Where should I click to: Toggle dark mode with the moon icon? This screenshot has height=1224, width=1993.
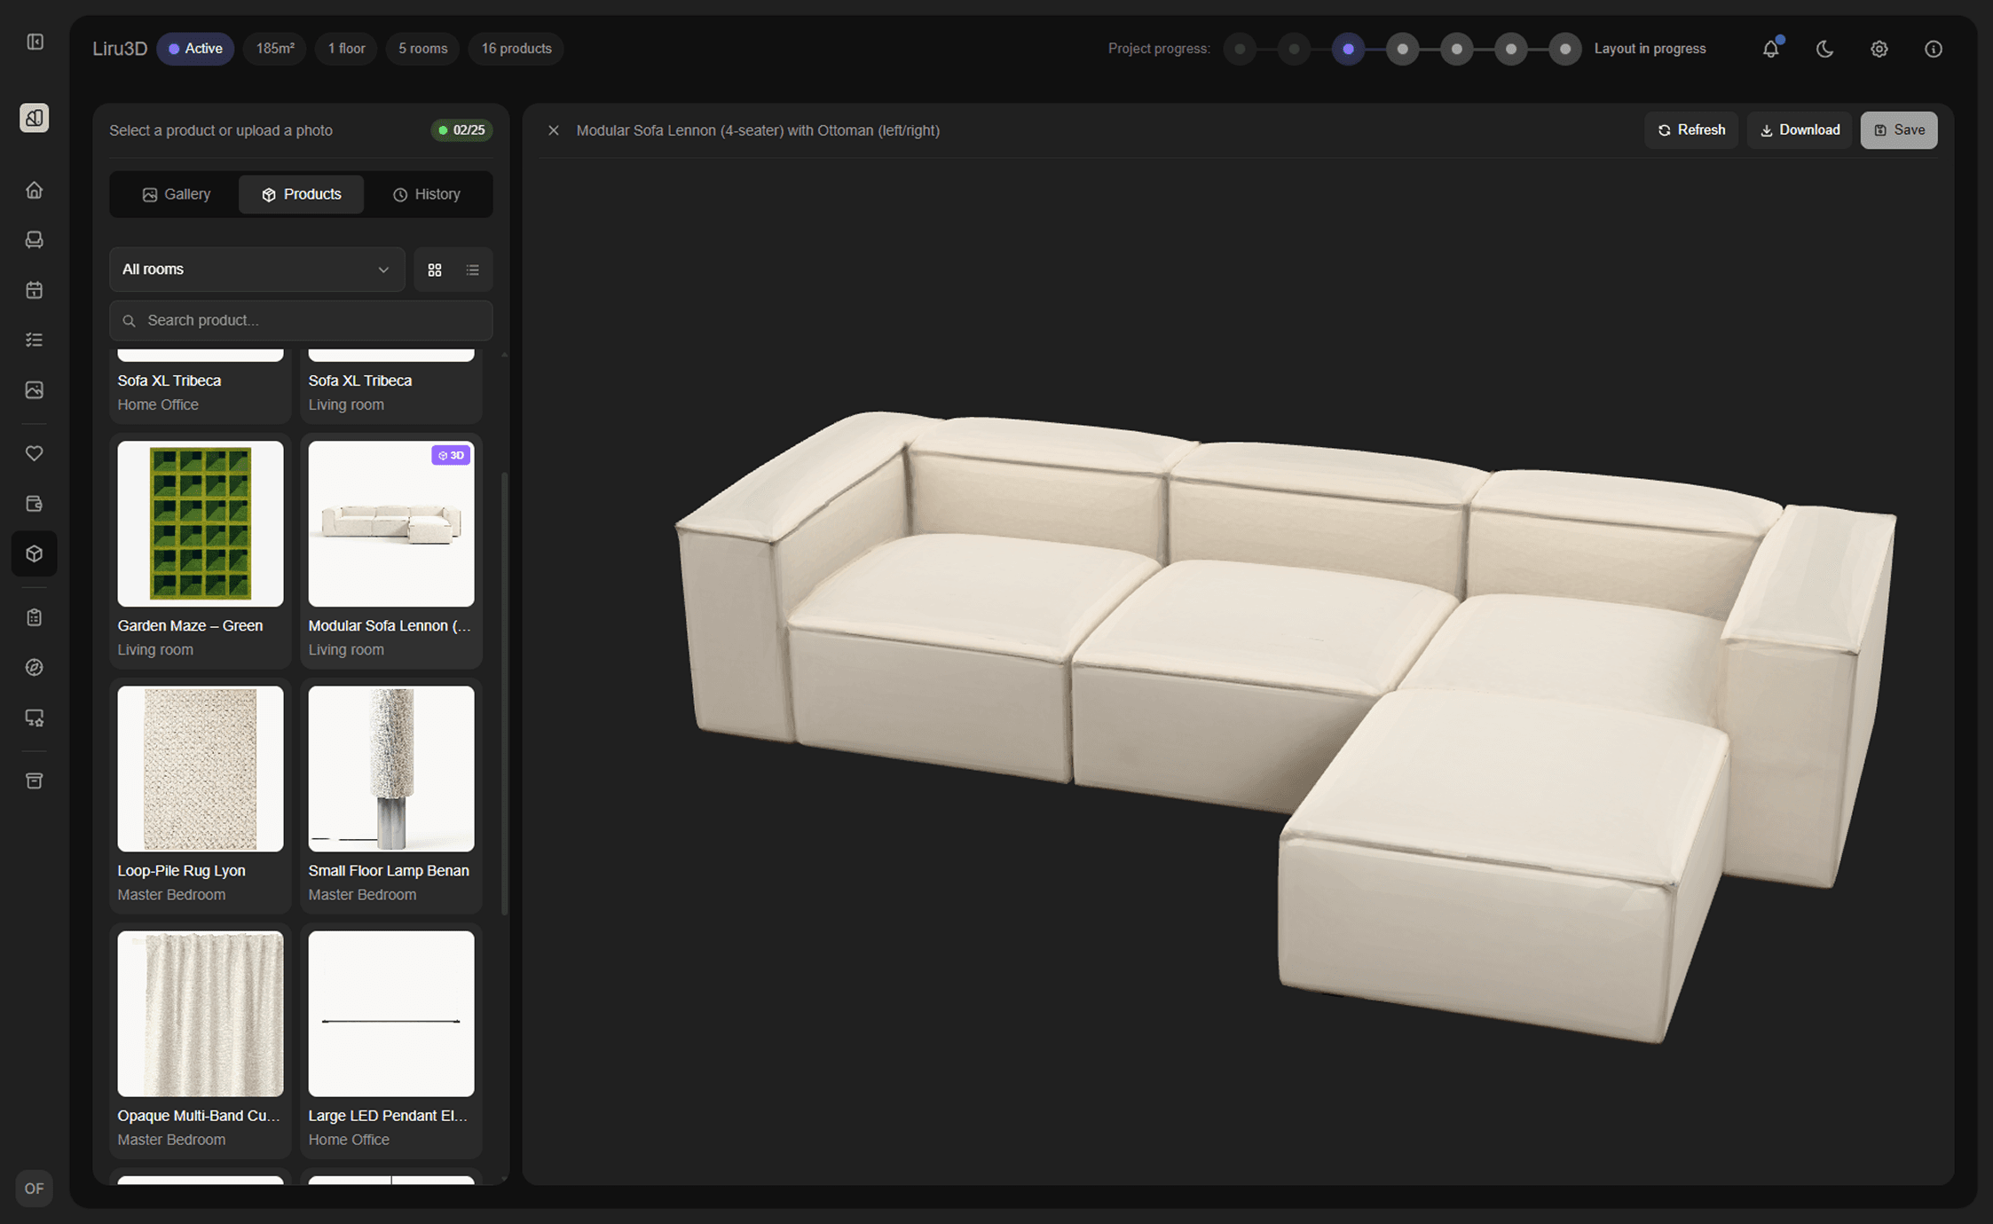click(x=1825, y=49)
